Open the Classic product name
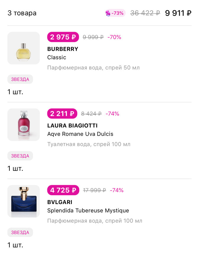Viewport: 199px width, 267px height. point(57,57)
